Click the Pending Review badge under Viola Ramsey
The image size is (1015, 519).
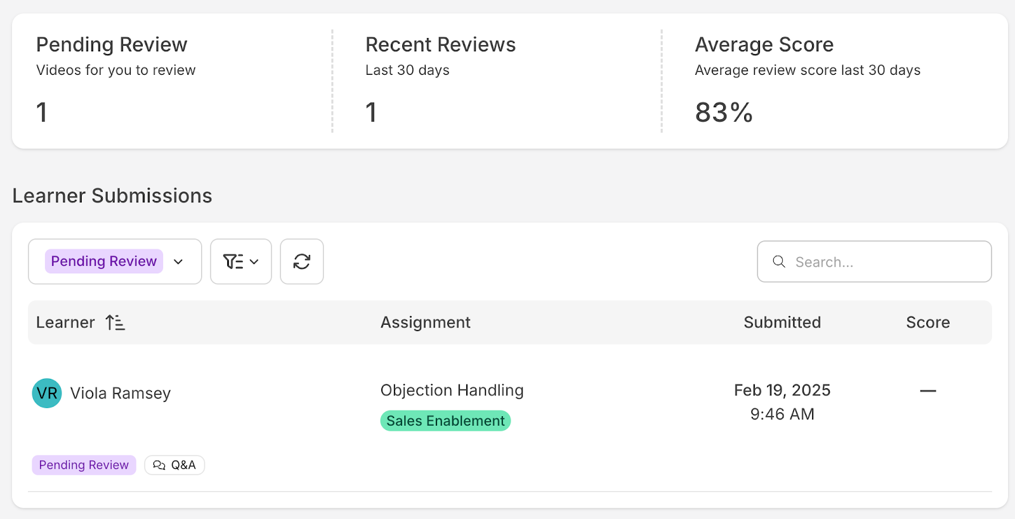(x=84, y=465)
